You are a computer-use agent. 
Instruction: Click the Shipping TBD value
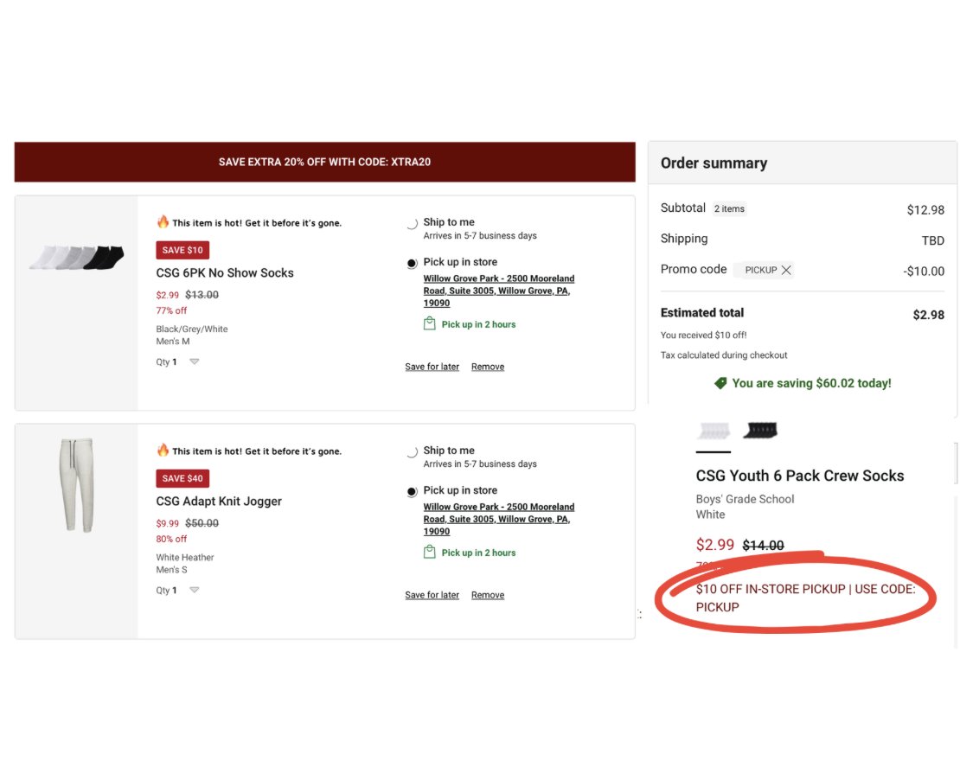pos(933,240)
